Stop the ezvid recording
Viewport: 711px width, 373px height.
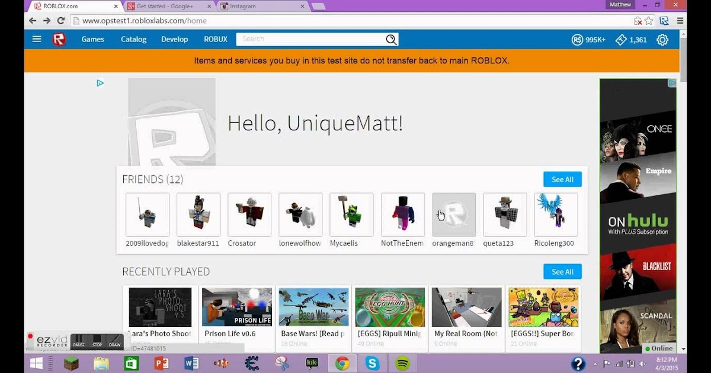tap(97, 341)
